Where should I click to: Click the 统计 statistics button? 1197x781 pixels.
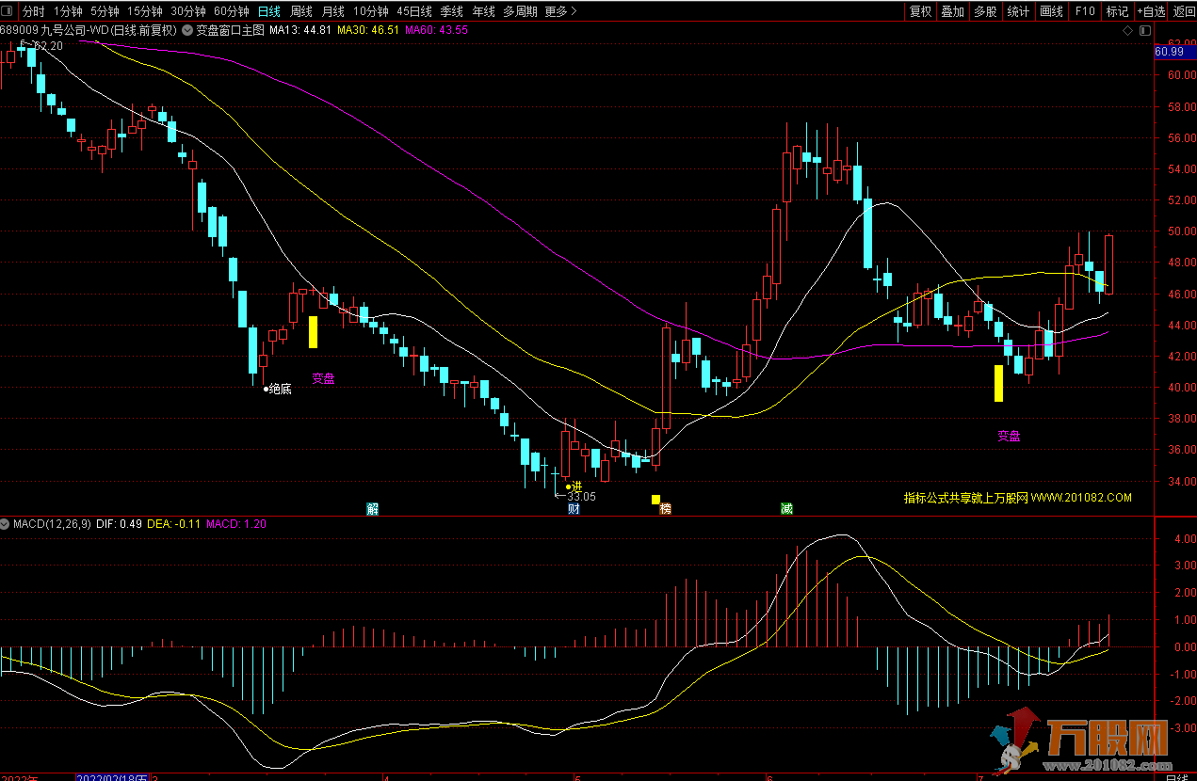1018,11
